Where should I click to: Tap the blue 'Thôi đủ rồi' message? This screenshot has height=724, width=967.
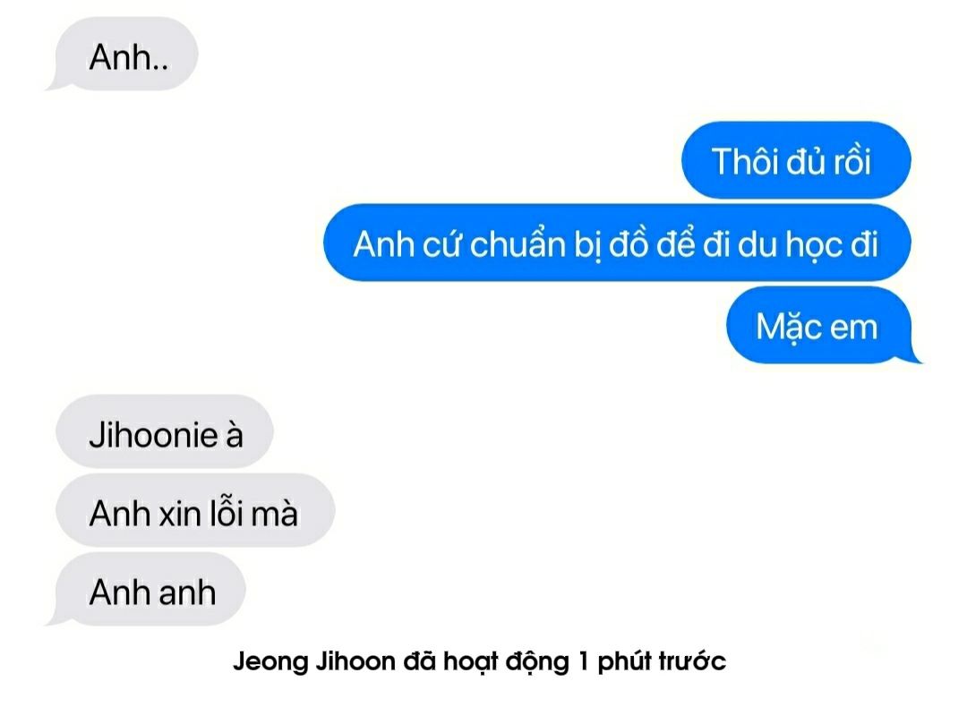click(x=796, y=160)
